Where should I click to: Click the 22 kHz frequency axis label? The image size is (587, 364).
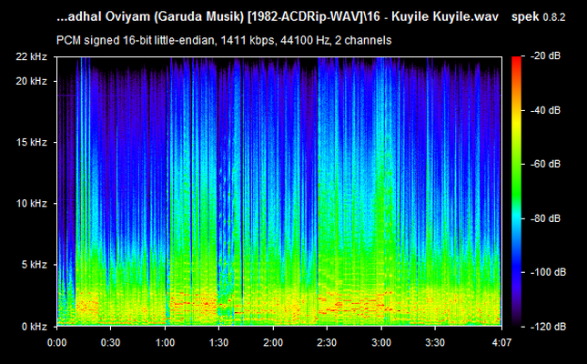pos(32,56)
